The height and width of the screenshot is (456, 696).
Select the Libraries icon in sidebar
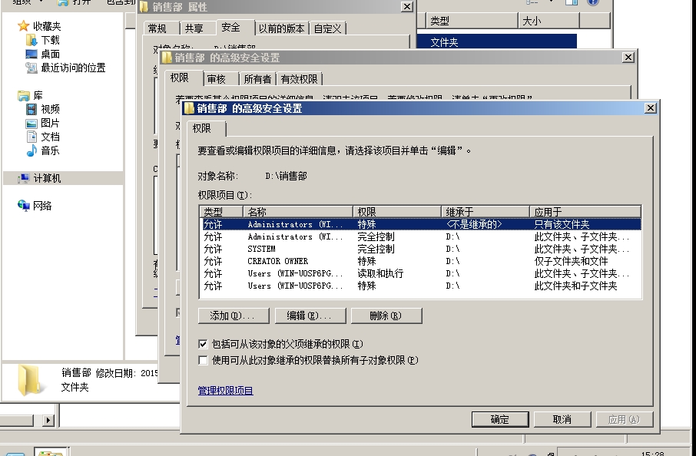tap(24, 95)
